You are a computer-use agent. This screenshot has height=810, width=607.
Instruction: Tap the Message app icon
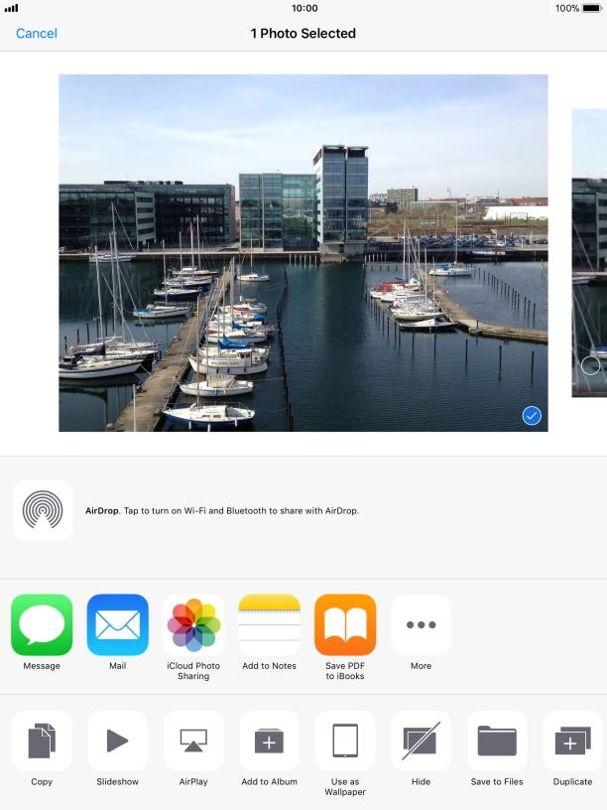point(42,625)
